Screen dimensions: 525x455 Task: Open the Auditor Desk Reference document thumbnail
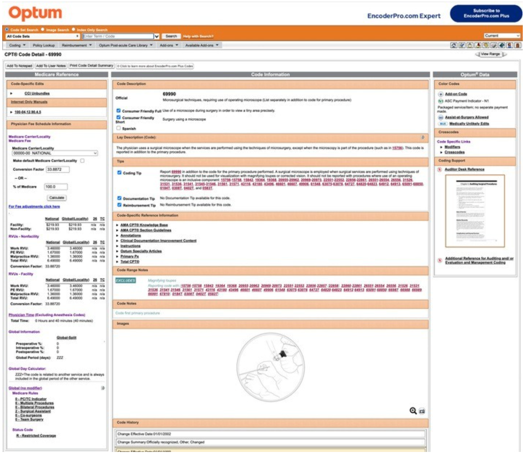coord(475,211)
